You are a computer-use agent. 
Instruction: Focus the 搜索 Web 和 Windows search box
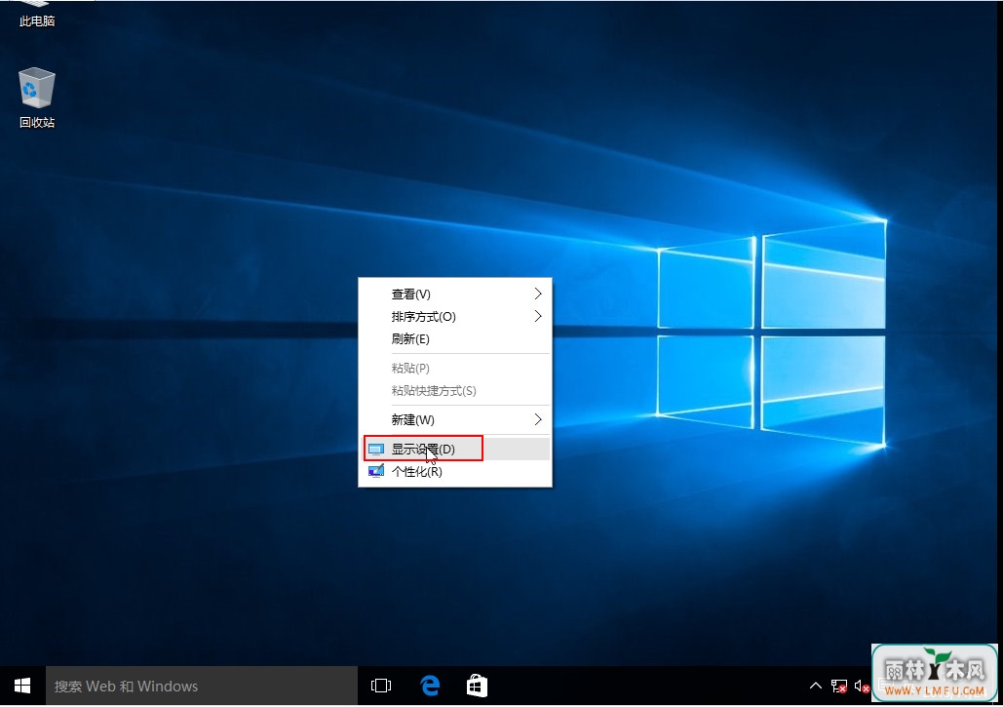(x=202, y=686)
